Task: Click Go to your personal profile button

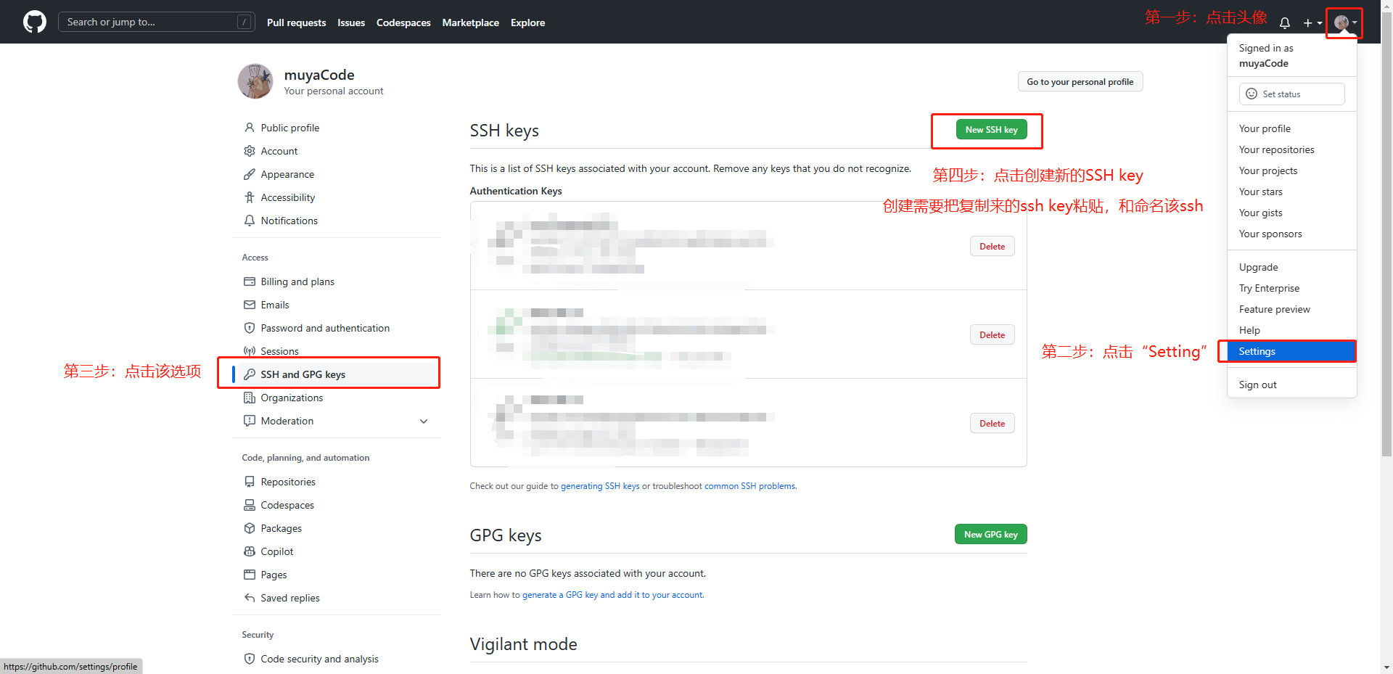Action: (x=1080, y=82)
